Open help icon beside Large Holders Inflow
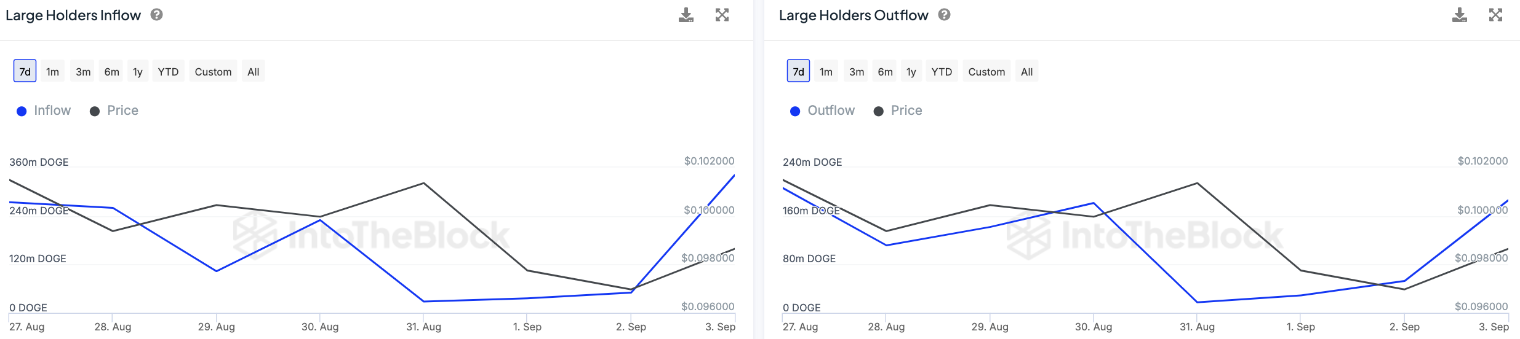1520x339 pixels. [157, 15]
